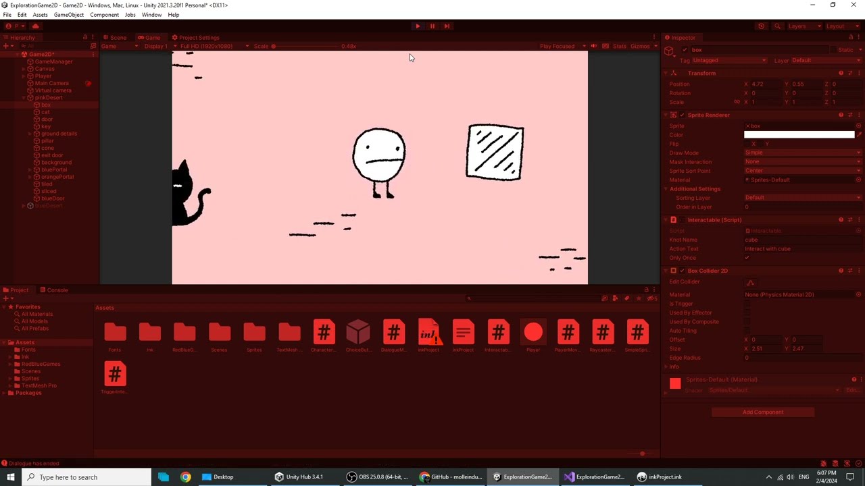The height and width of the screenshot is (486, 865).
Task: Select the cat object in the Hierarchy
Action: [x=46, y=112]
